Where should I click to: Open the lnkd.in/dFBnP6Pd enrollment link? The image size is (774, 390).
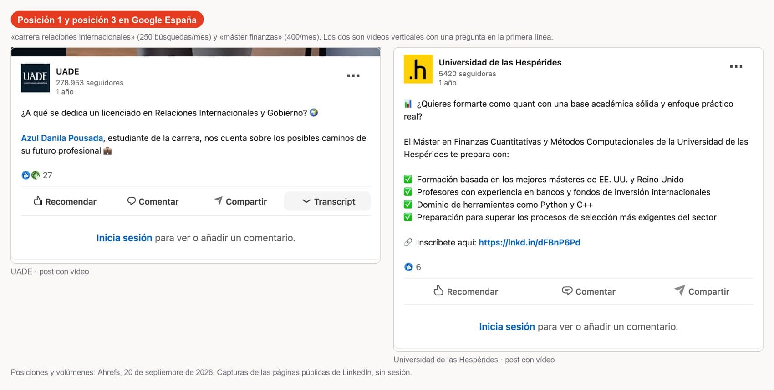[530, 242]
